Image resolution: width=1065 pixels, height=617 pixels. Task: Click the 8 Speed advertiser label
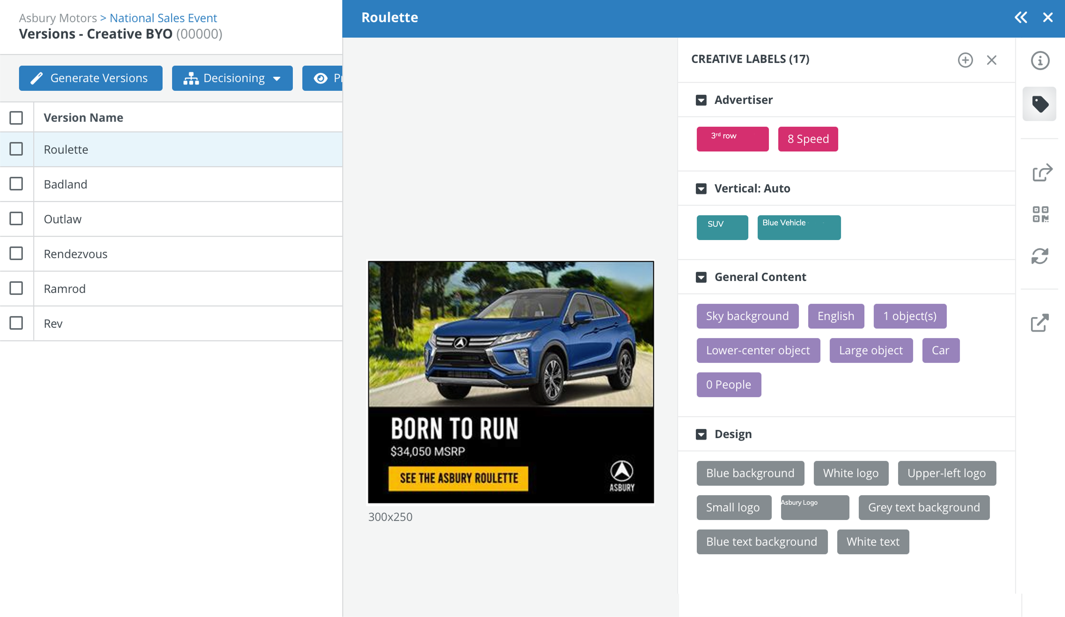[808, 139]
